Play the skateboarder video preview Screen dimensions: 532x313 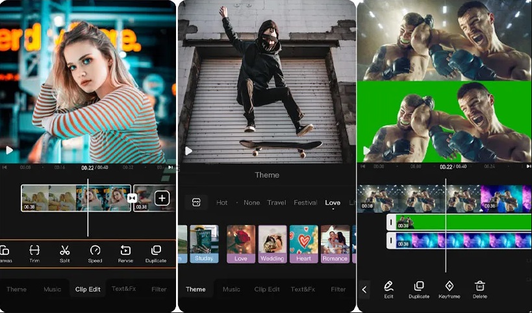click(x=188, y=151)
